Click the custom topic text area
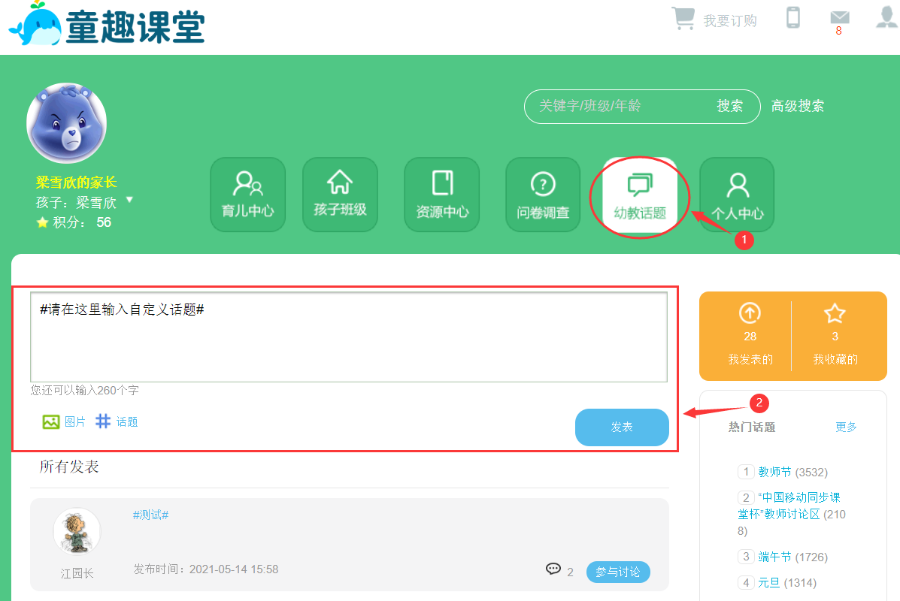 (348, 337)
